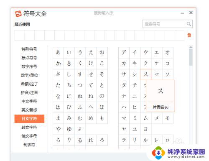Click the Sogou logo icon

[18, 13]
